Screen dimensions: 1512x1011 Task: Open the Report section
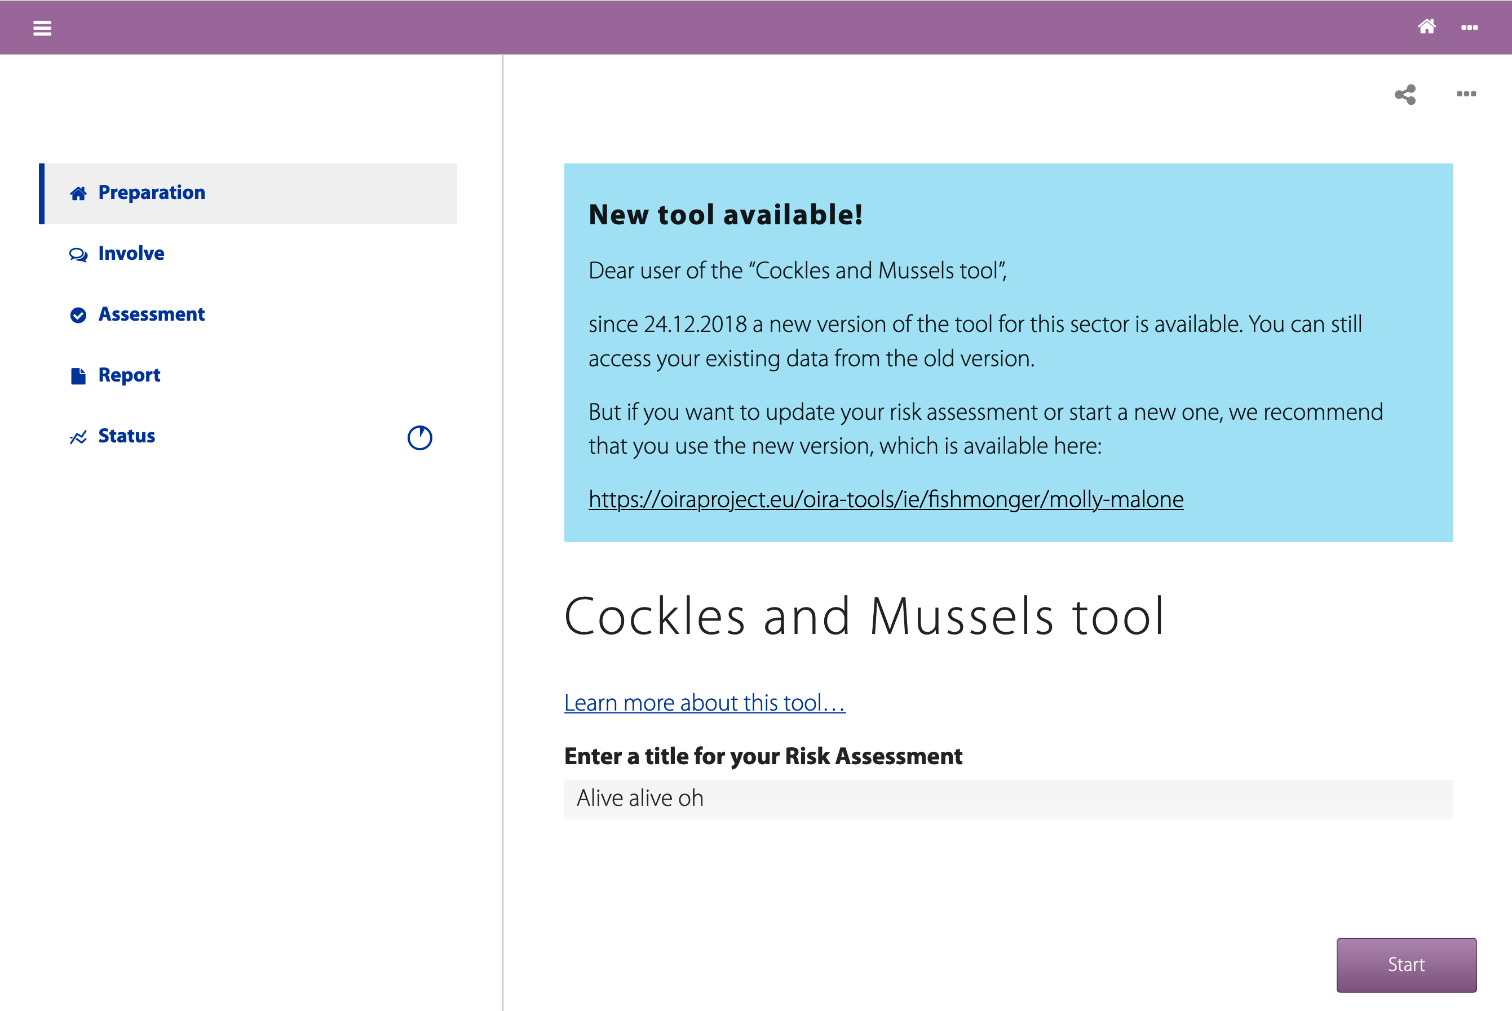pos(129,375)
